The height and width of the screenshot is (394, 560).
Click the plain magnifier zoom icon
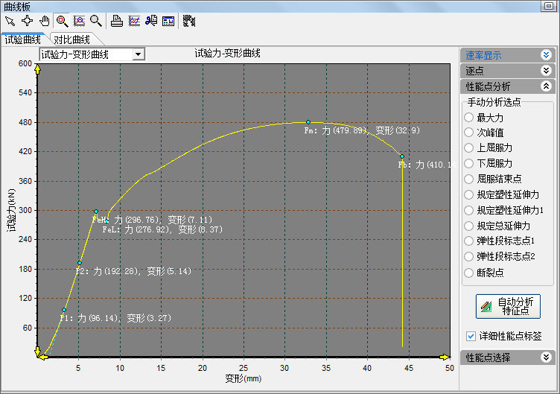point(95,20)
